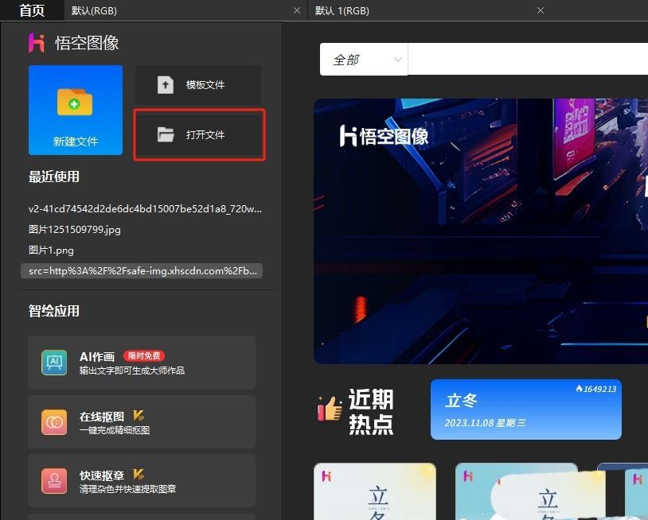Click the thumbs-up icon by 近期热点
This screenshot has width=648, height=520.
[x=330, y=408]
